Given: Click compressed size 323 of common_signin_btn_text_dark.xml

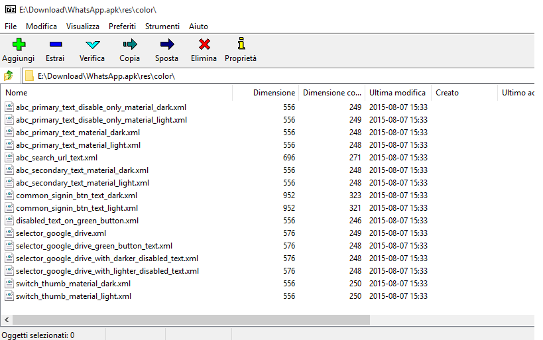Looking at the screenshot, I should [x=355, y=196].
